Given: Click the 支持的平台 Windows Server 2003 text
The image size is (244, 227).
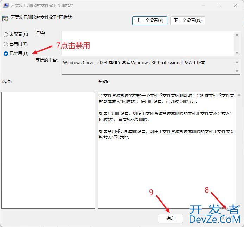Looking at the screenshot, I should point(134,63).
